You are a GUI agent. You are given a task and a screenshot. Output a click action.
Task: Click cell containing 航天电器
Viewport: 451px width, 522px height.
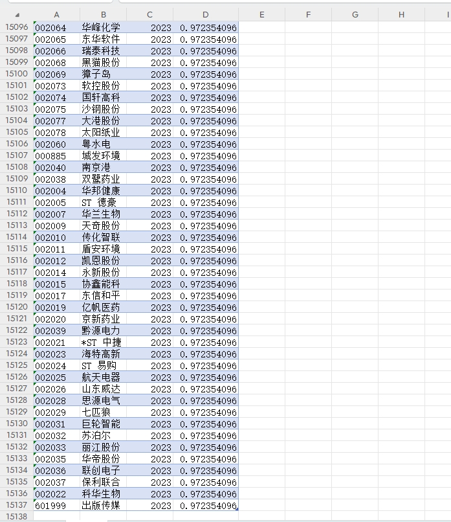103,376
